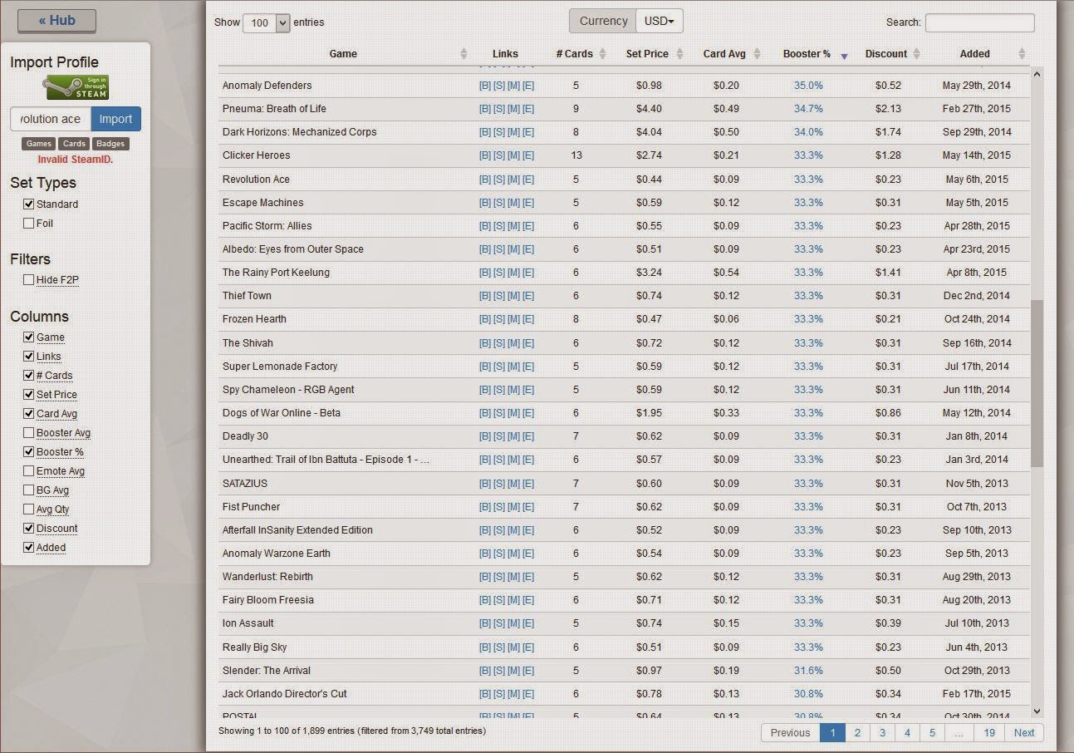Click the Super Lemonade Factory row name
This screenshot has height=753, width=1074.
point(280,367)
